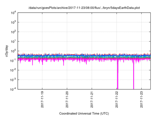
Task: Click the 10^-4 y-axis label
Action: (x=13, y=90)
